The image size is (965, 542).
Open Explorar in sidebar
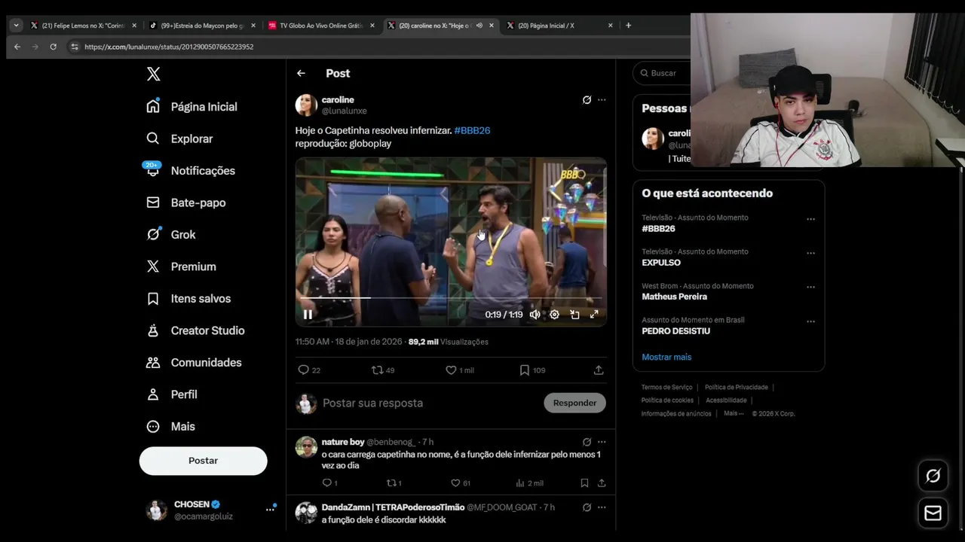tap(179, 139)
